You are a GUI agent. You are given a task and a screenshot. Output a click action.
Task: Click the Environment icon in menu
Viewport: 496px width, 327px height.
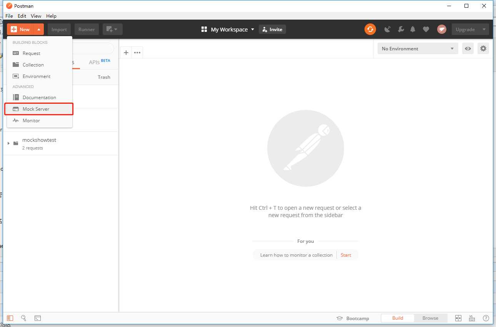tap(16, 76)
